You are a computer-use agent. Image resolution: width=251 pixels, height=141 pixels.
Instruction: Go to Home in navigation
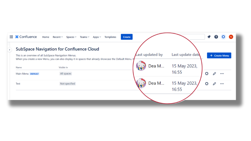(x=46, y=37)
